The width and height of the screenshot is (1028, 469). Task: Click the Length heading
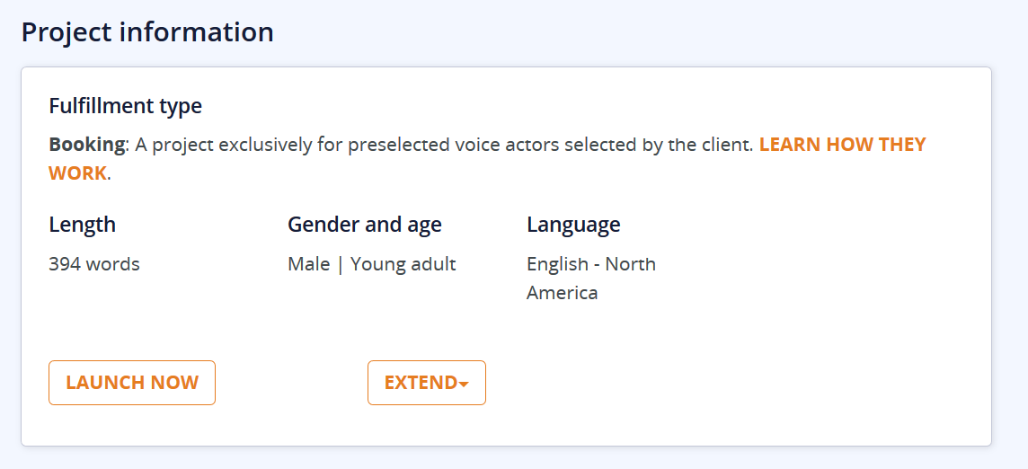[x=82, y=225]
